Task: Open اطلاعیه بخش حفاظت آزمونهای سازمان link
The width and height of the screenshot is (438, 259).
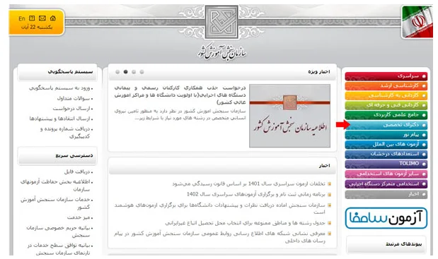Action: coord(55,186)
